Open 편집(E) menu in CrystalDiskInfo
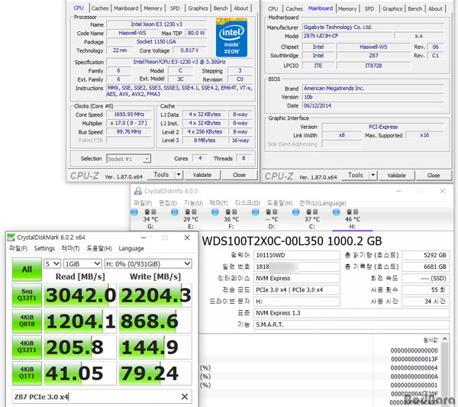The height and width of the screenshot is (407, 458). [168, 203]
